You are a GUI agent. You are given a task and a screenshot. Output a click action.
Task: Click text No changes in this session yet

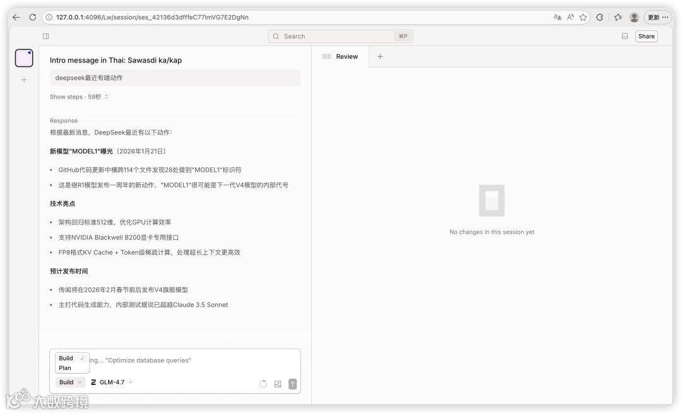tap(491, 232)
